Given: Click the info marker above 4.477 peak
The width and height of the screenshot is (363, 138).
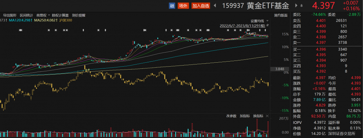Looking at the screenshot, I should tap(248, 30).
